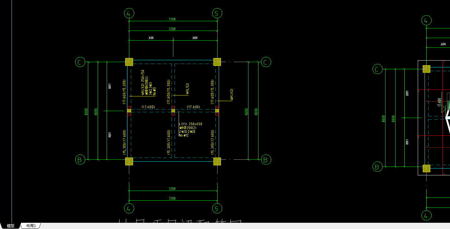Select axis bubble B right of the left plan
Screen dimensions: 450x229
tap(266, 160)
